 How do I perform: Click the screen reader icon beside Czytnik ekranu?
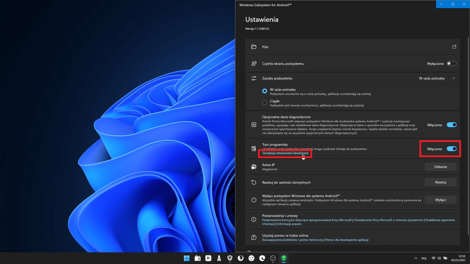click(254, 64)
